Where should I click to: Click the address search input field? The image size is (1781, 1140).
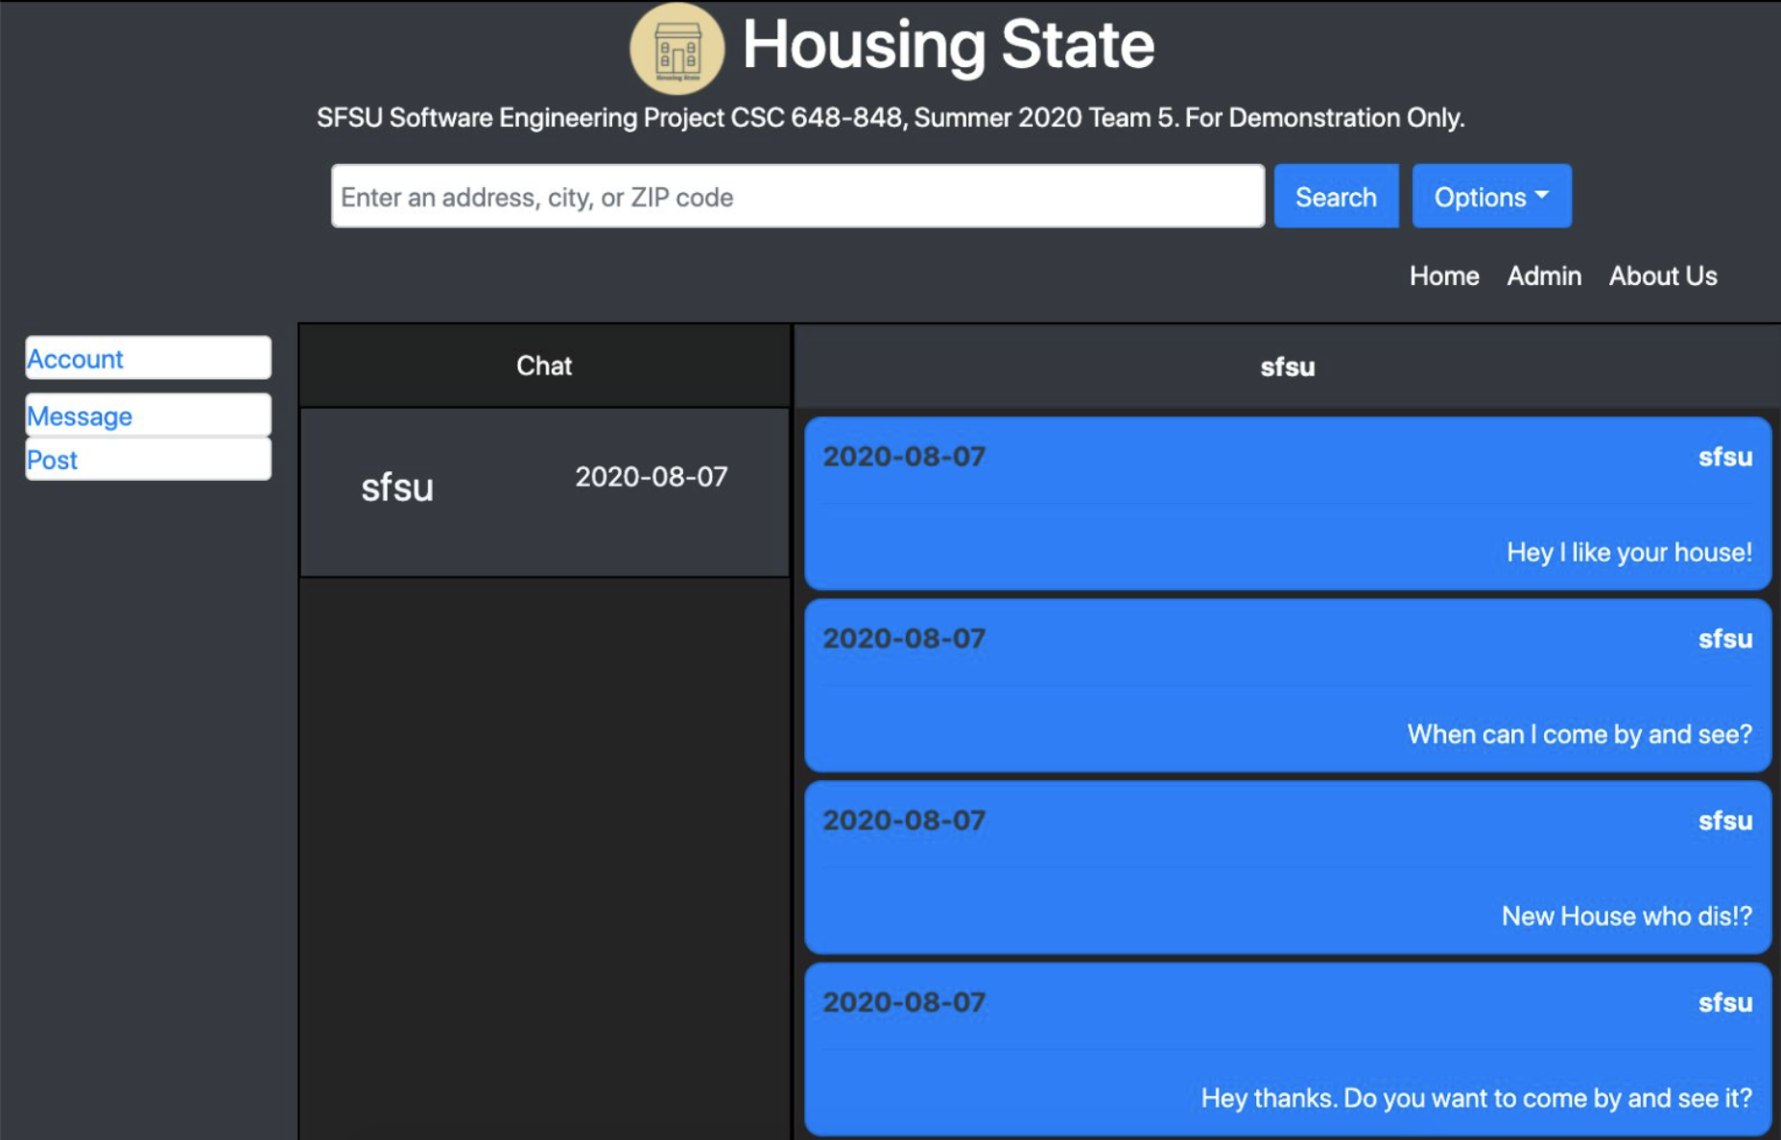796,196
